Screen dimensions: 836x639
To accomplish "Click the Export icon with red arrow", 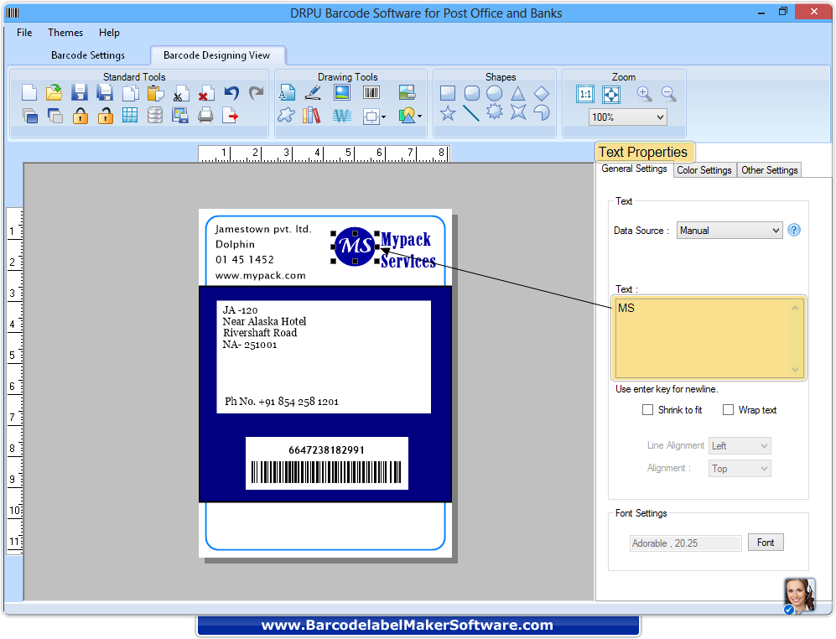I will coord(231,115).
